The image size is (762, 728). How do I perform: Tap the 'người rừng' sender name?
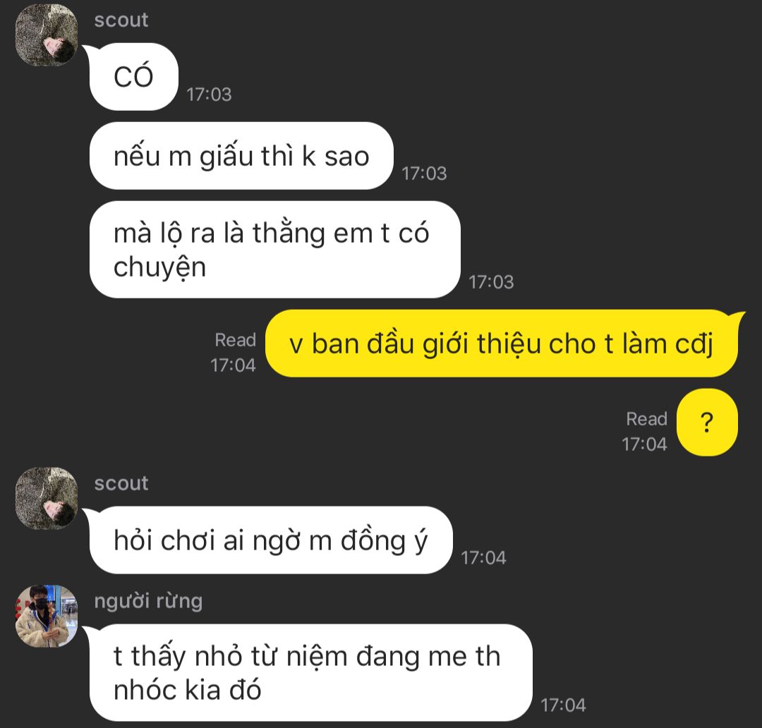tap(148, 602)
